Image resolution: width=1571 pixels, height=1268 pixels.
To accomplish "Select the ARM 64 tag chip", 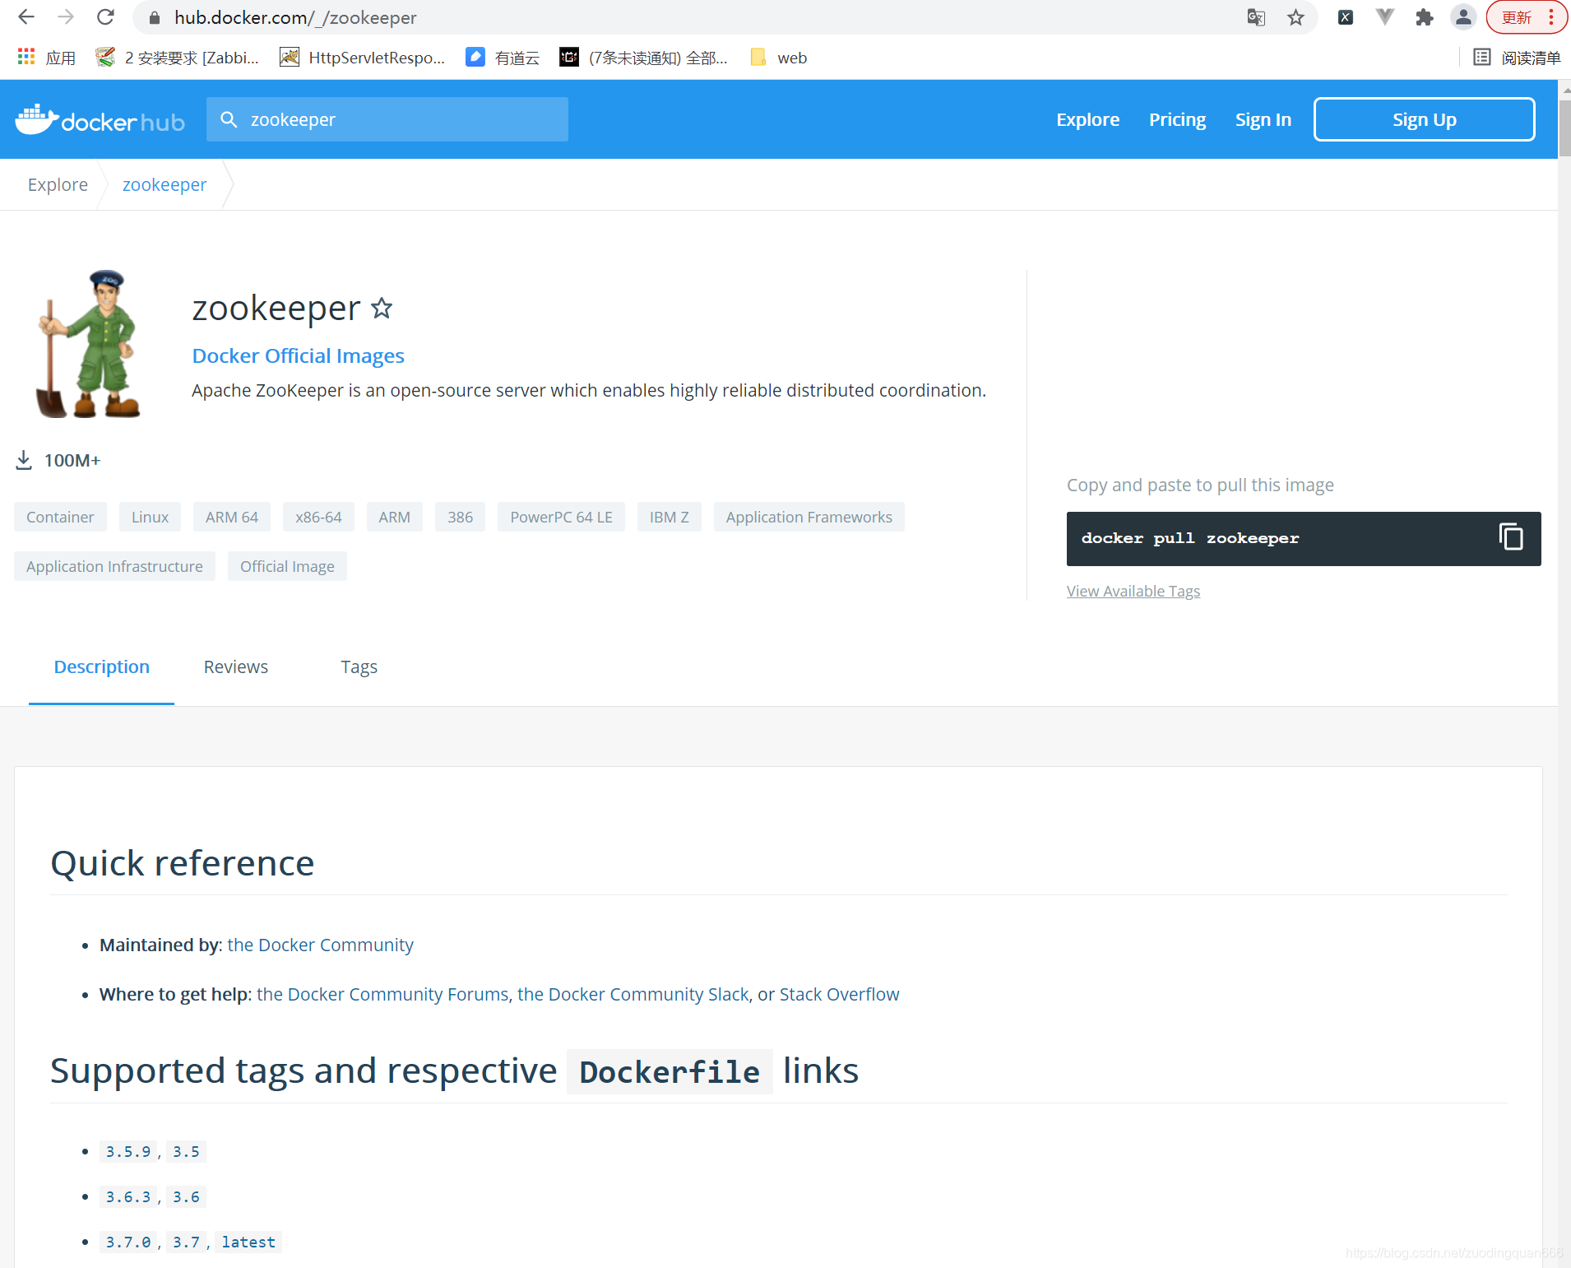I will (x=232, y=517).
